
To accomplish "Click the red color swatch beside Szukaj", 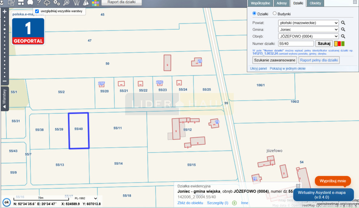I will pyautogui.click(x=339, y=43).
